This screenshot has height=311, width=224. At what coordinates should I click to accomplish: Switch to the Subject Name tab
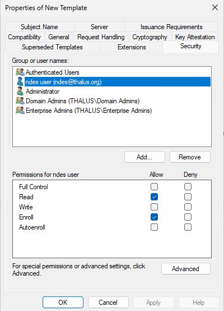40,27
